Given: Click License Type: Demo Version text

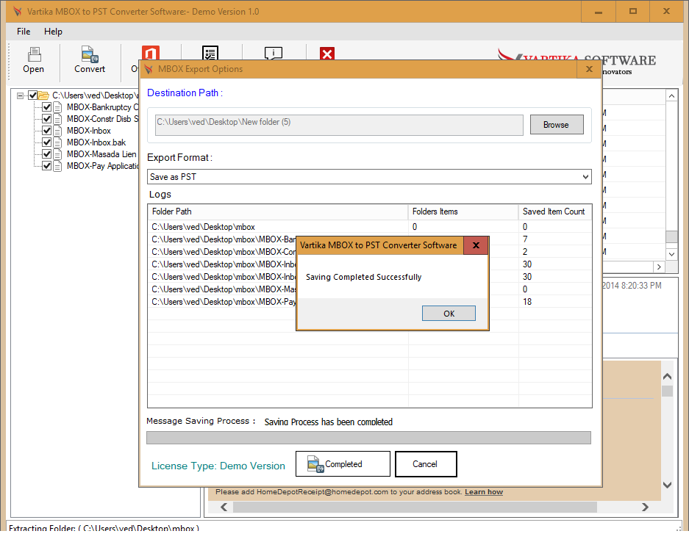Looking at the screenshot, I should [218, 466].
